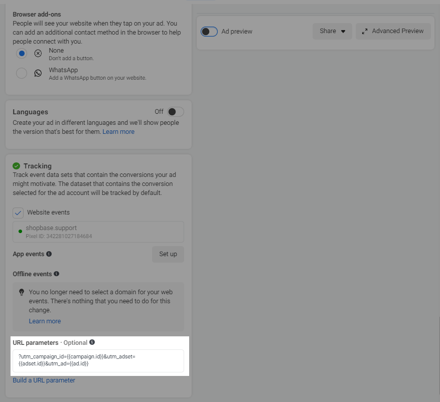This screenshot has width=440, height=402.
Task: Click the circled X icon beside None
Action: pos(38,53)
